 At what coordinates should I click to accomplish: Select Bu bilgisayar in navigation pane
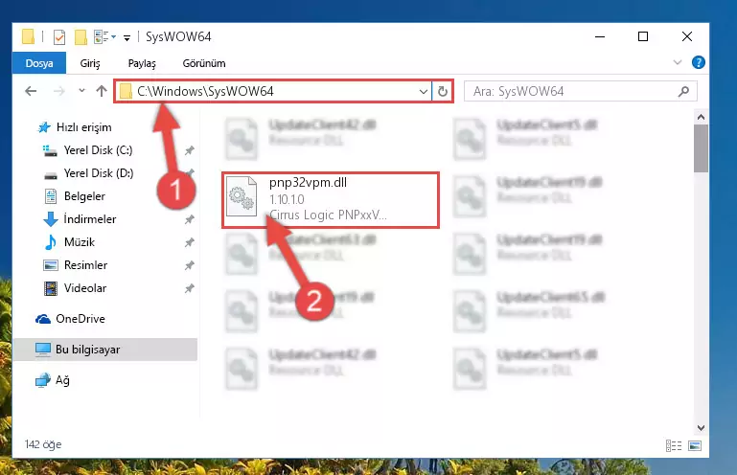click(104, 350)
